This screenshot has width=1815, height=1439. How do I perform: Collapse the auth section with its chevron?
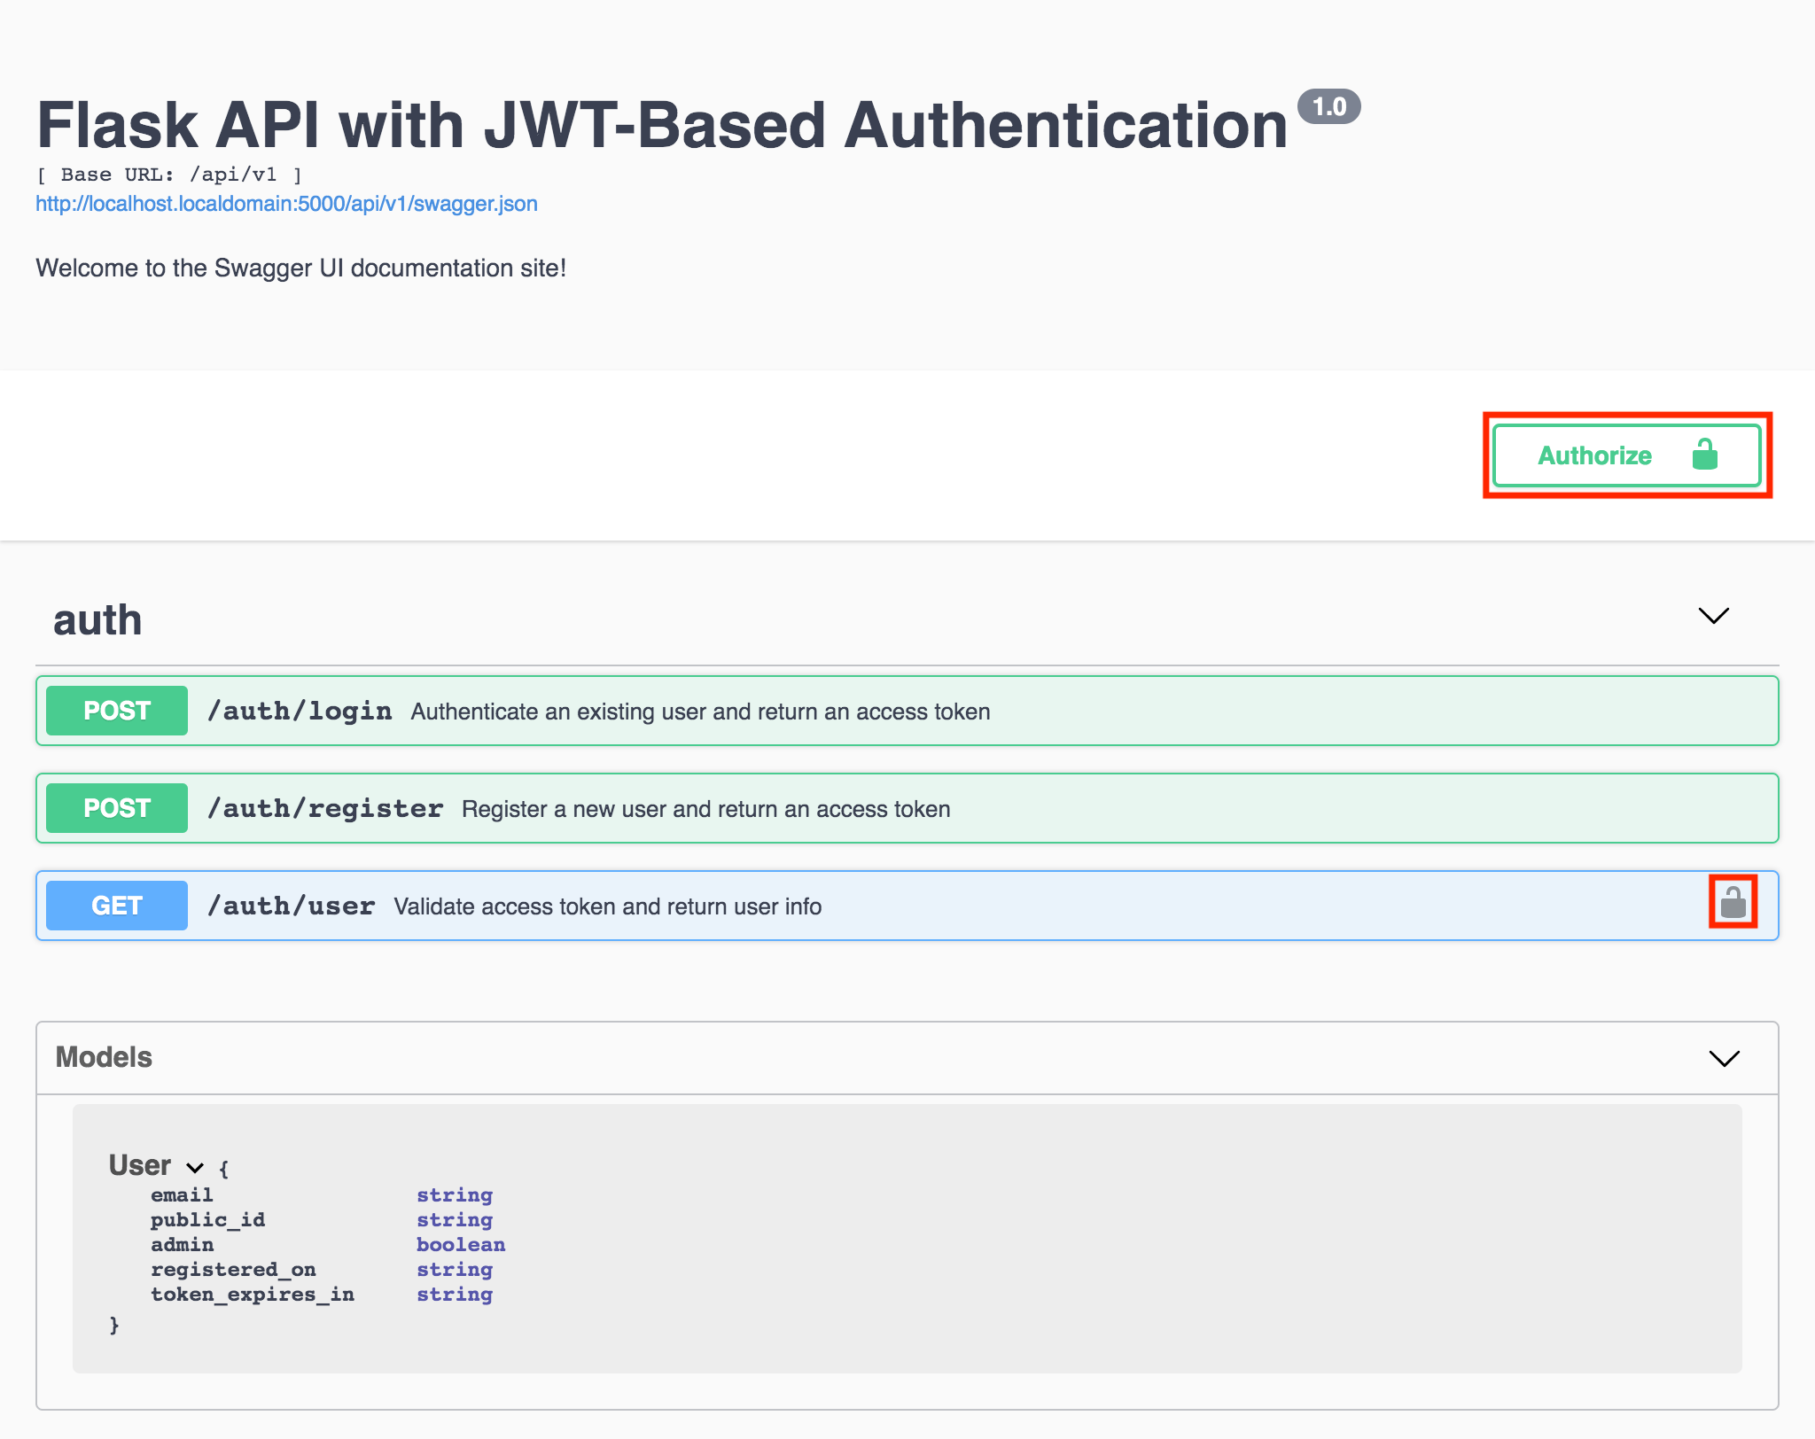pos(1713,616)
